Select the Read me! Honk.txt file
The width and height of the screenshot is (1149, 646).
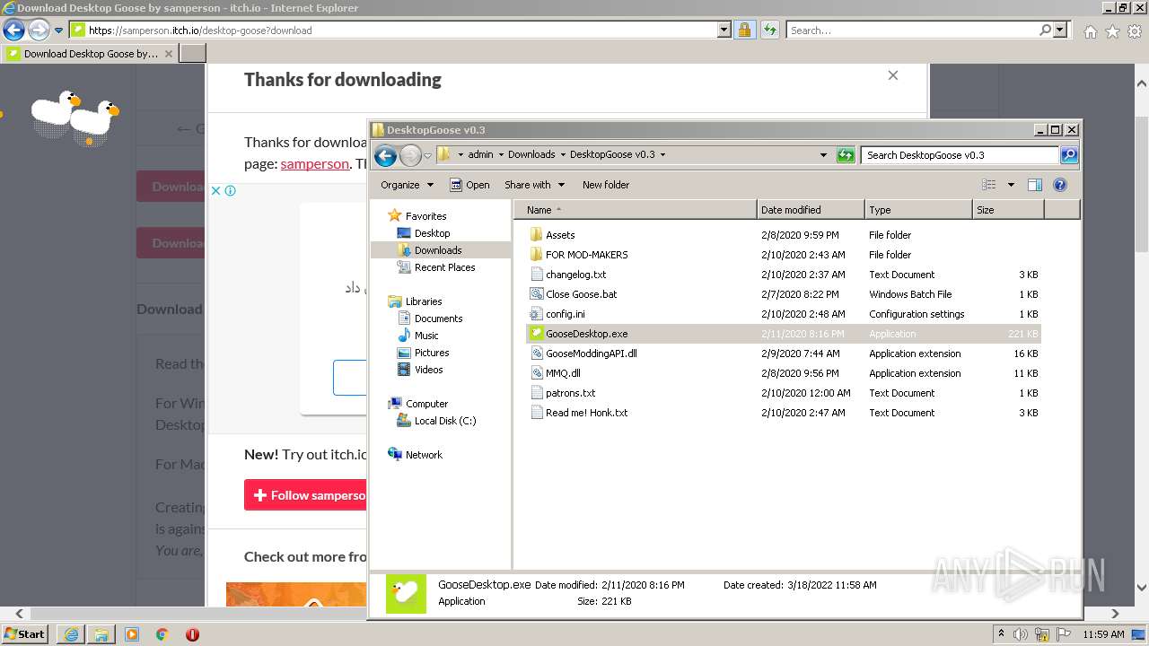pyautogui.click(x=586, y=413)
